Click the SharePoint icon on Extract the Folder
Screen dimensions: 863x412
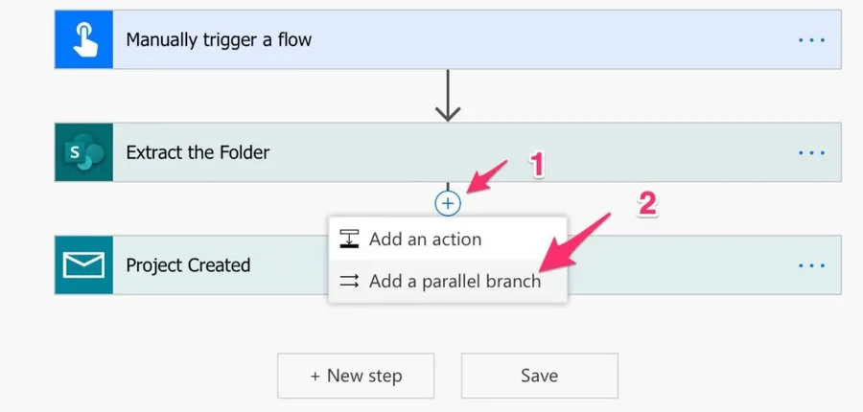pos(84,152)
